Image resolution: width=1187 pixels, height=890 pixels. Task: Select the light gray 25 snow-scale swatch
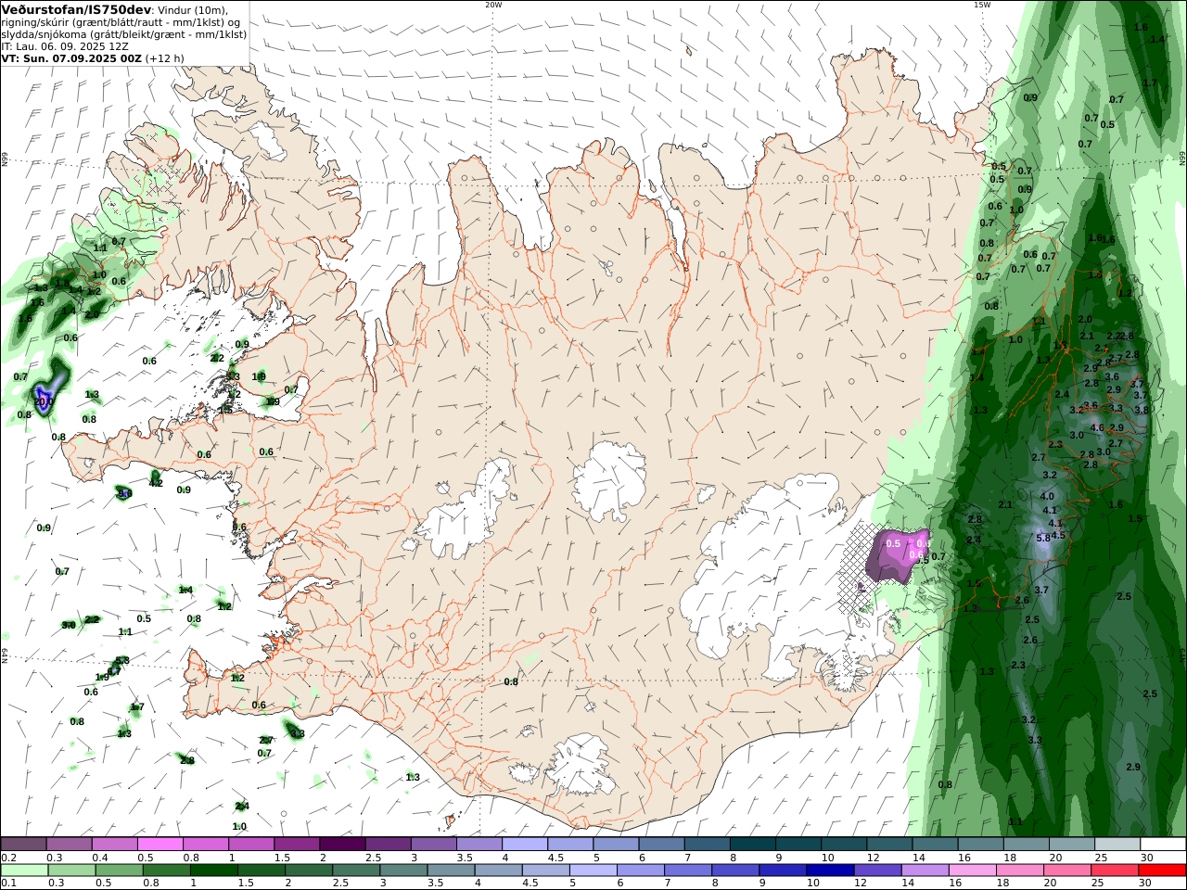click(x=1117, y=844)
